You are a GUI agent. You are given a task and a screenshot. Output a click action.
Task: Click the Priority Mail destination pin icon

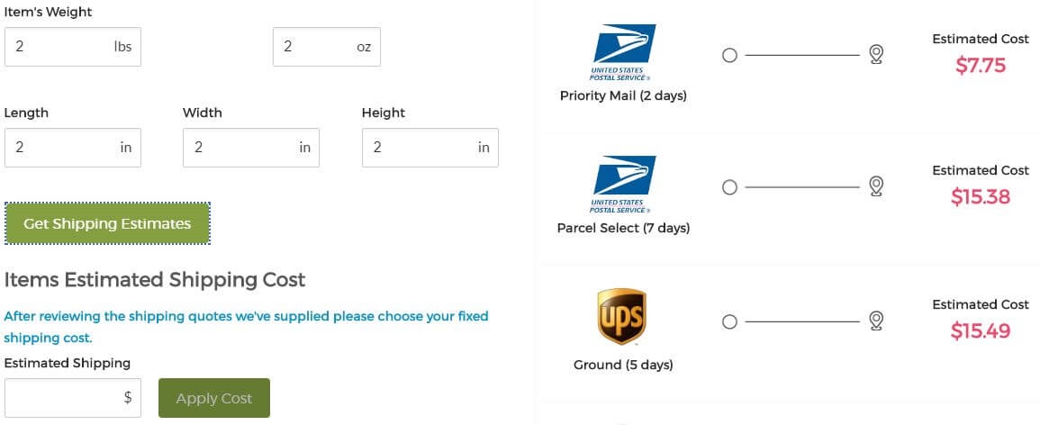tap(876, 54)
